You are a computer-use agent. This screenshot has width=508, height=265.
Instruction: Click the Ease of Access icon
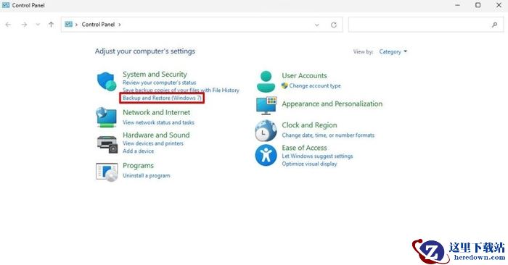tap(266, 155)
